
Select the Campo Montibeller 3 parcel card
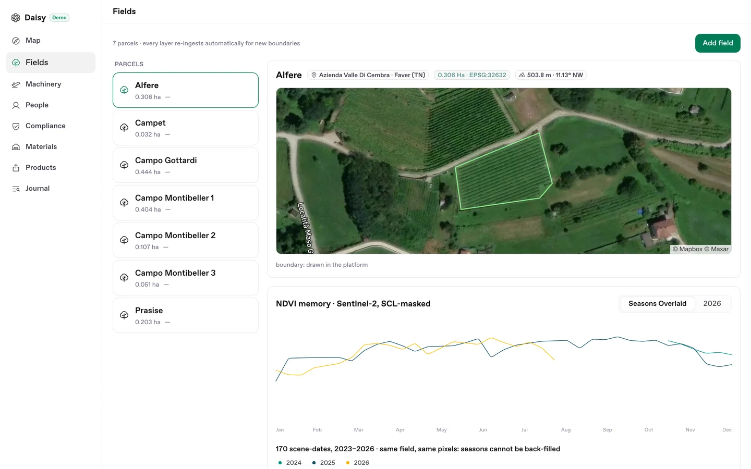coord(186,278)
